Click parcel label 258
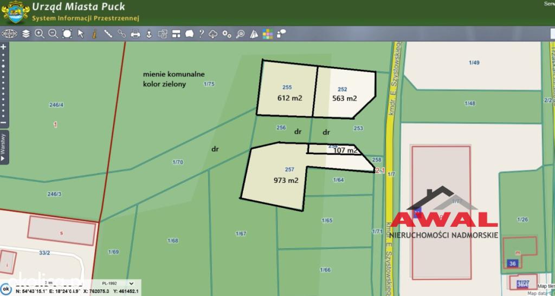This screenshot has height=296, width=555. click(377, 160)
